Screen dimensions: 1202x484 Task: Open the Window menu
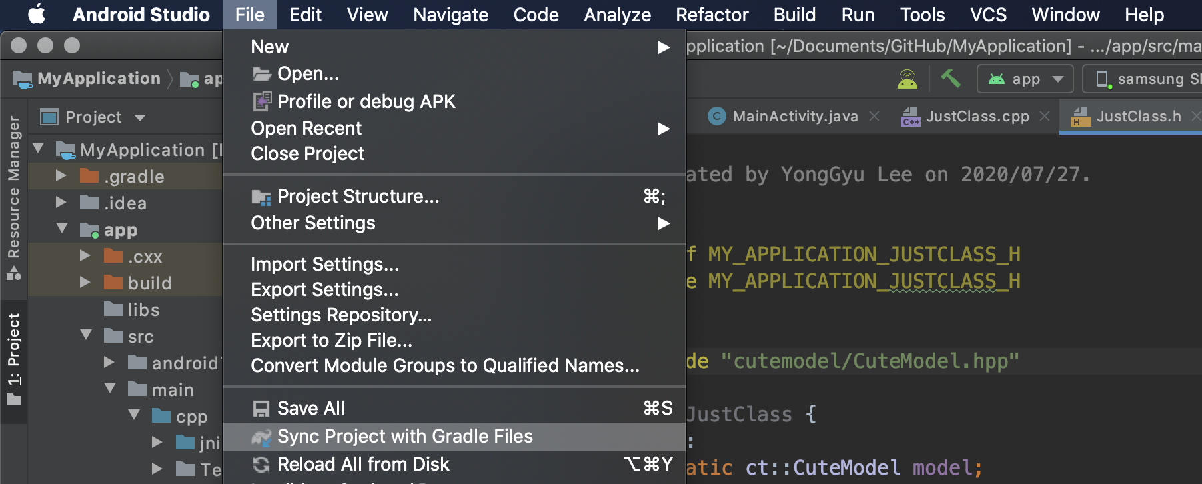click(1065, 15)
